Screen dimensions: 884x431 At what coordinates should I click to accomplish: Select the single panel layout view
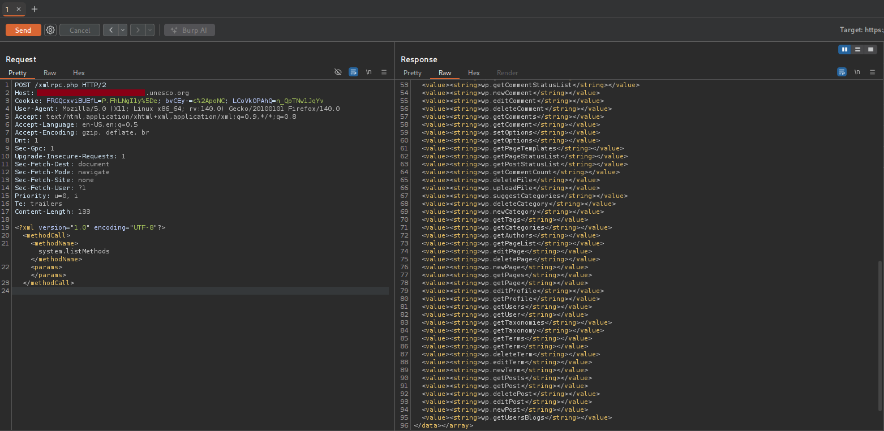pos(871,49)
